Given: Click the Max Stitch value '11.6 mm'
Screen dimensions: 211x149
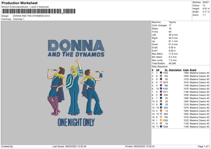Looking at the screenshot, I should [173, 54].
